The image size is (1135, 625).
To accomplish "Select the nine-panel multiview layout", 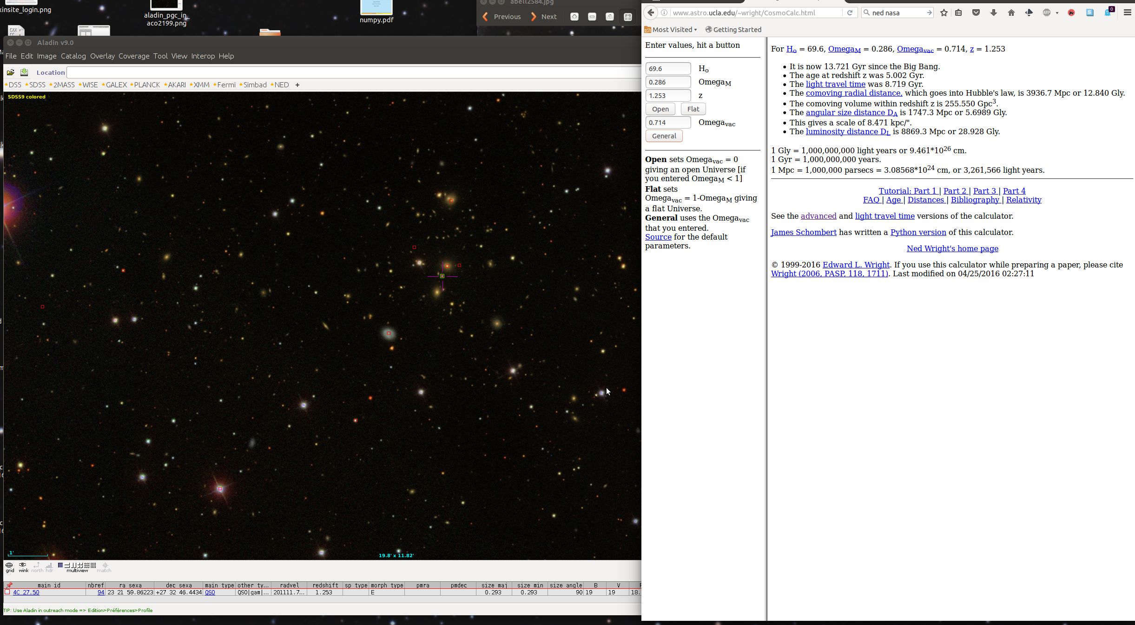I will click(x=87, y=565).
